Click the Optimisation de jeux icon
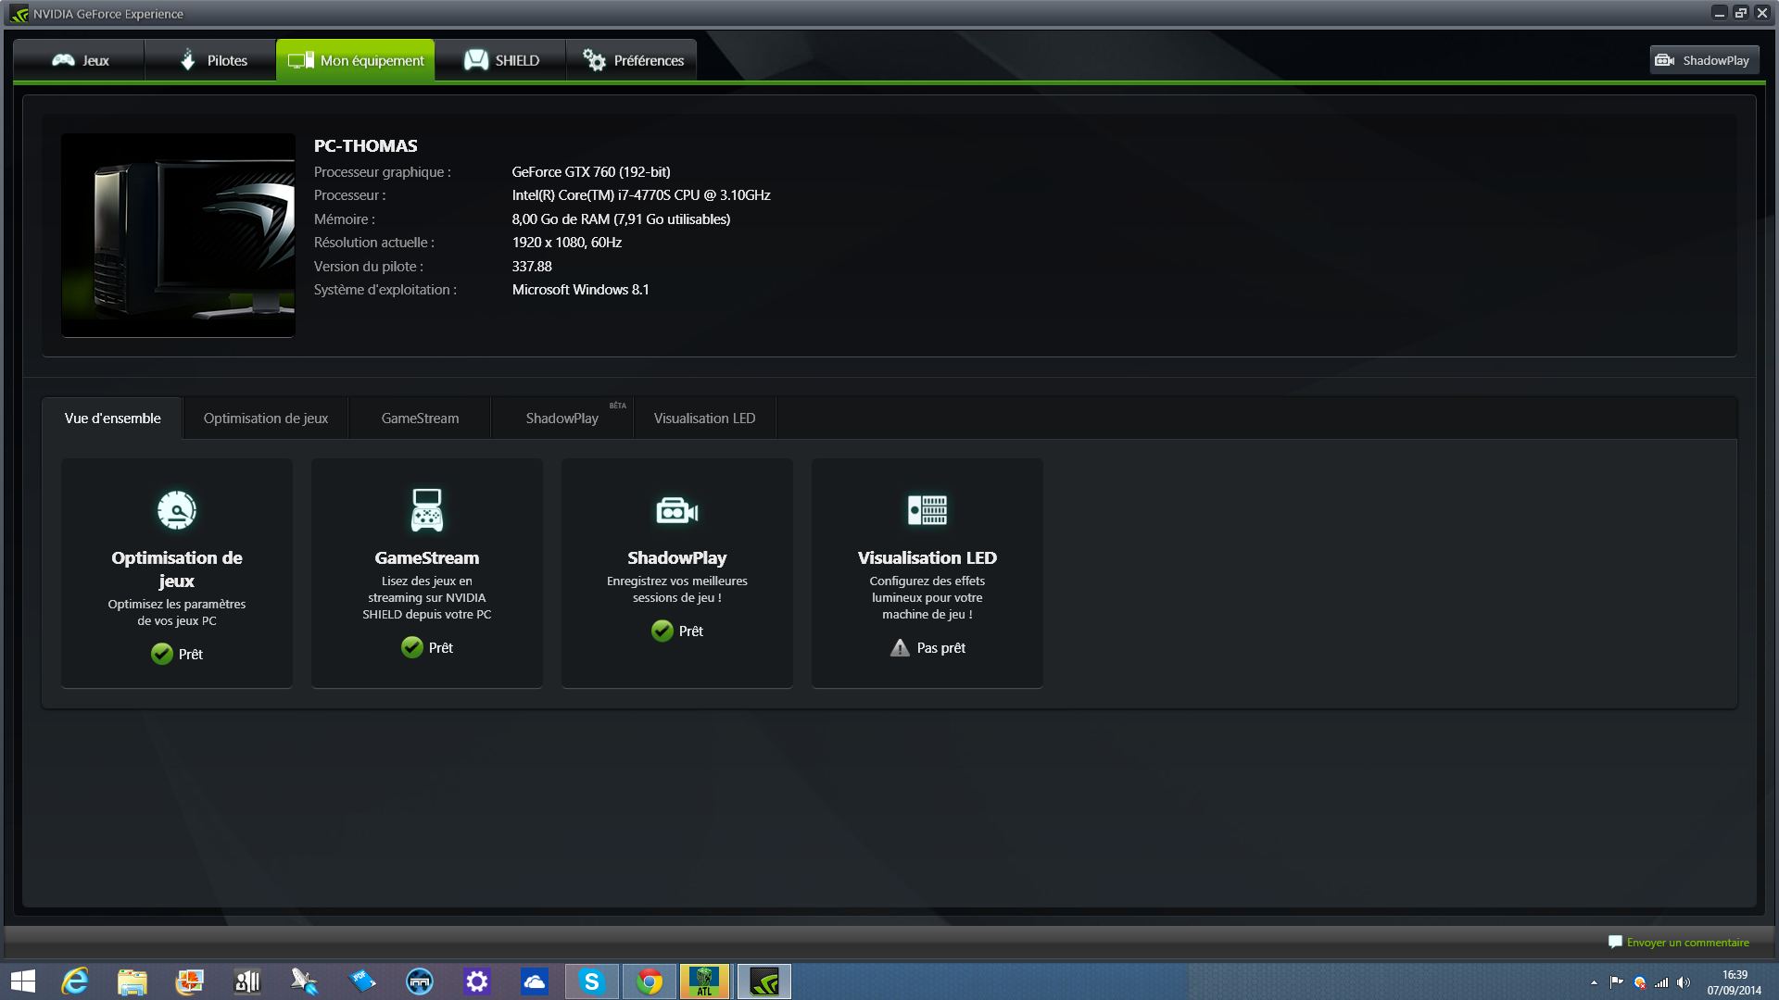 point(177,510)
